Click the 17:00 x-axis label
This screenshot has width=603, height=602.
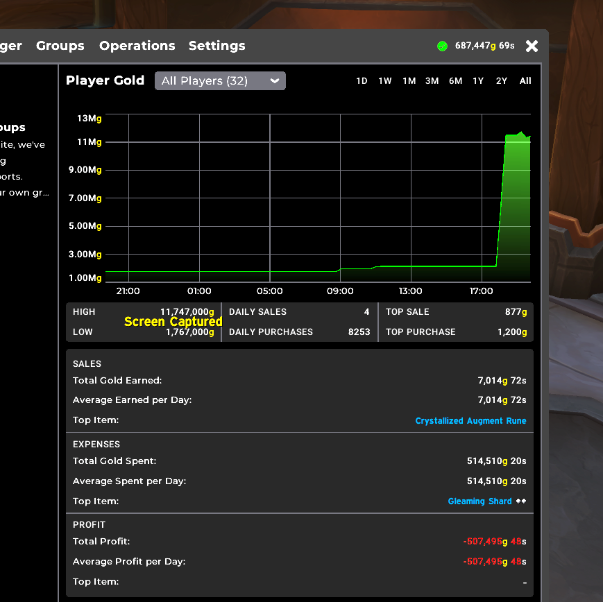click(481, 291)
